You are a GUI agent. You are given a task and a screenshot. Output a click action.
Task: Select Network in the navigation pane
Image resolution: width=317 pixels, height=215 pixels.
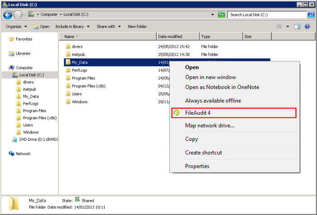click(23, 154)
